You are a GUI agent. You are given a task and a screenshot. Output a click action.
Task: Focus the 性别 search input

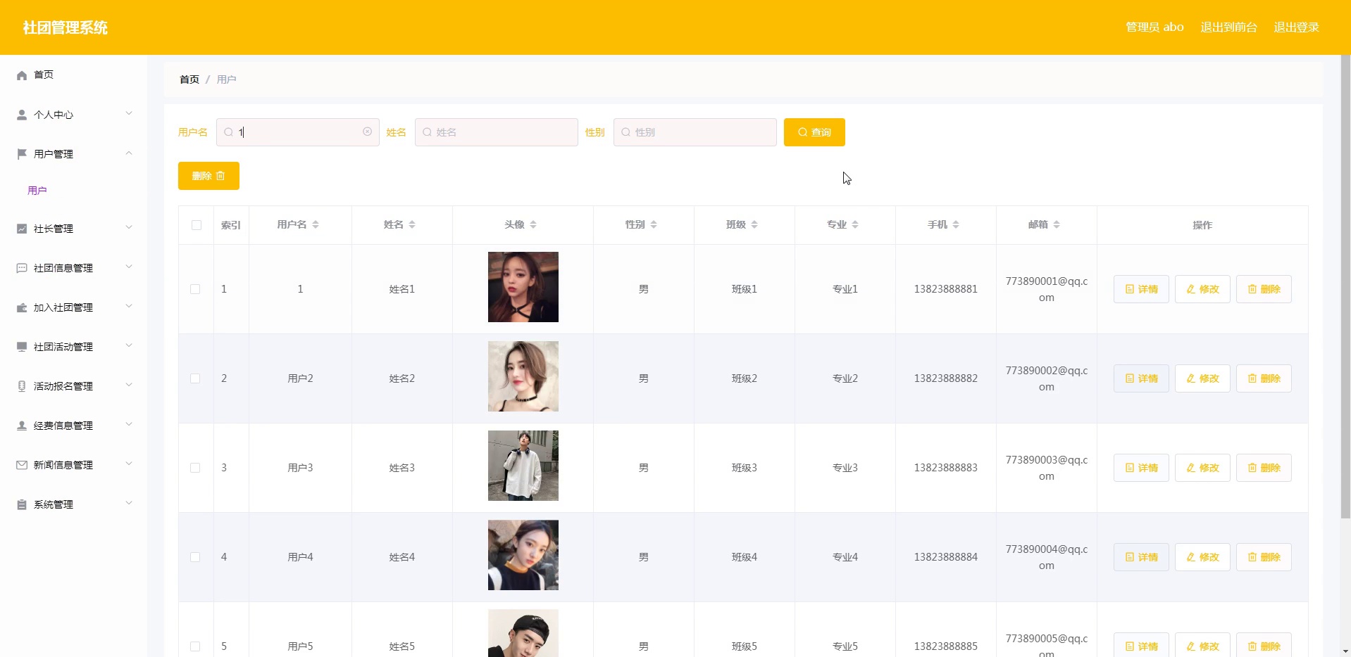click(x=695, y=132)
